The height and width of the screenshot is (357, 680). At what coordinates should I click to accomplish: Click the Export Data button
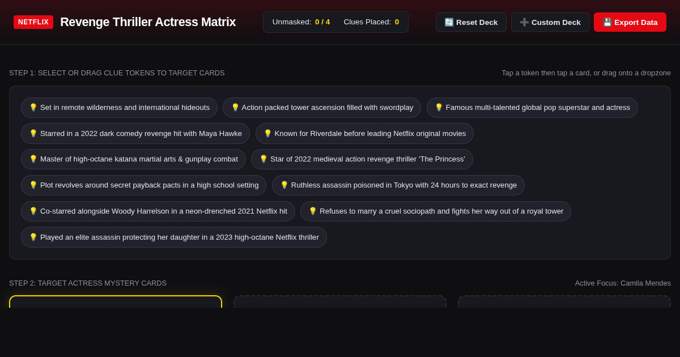[x=630, y=22]
